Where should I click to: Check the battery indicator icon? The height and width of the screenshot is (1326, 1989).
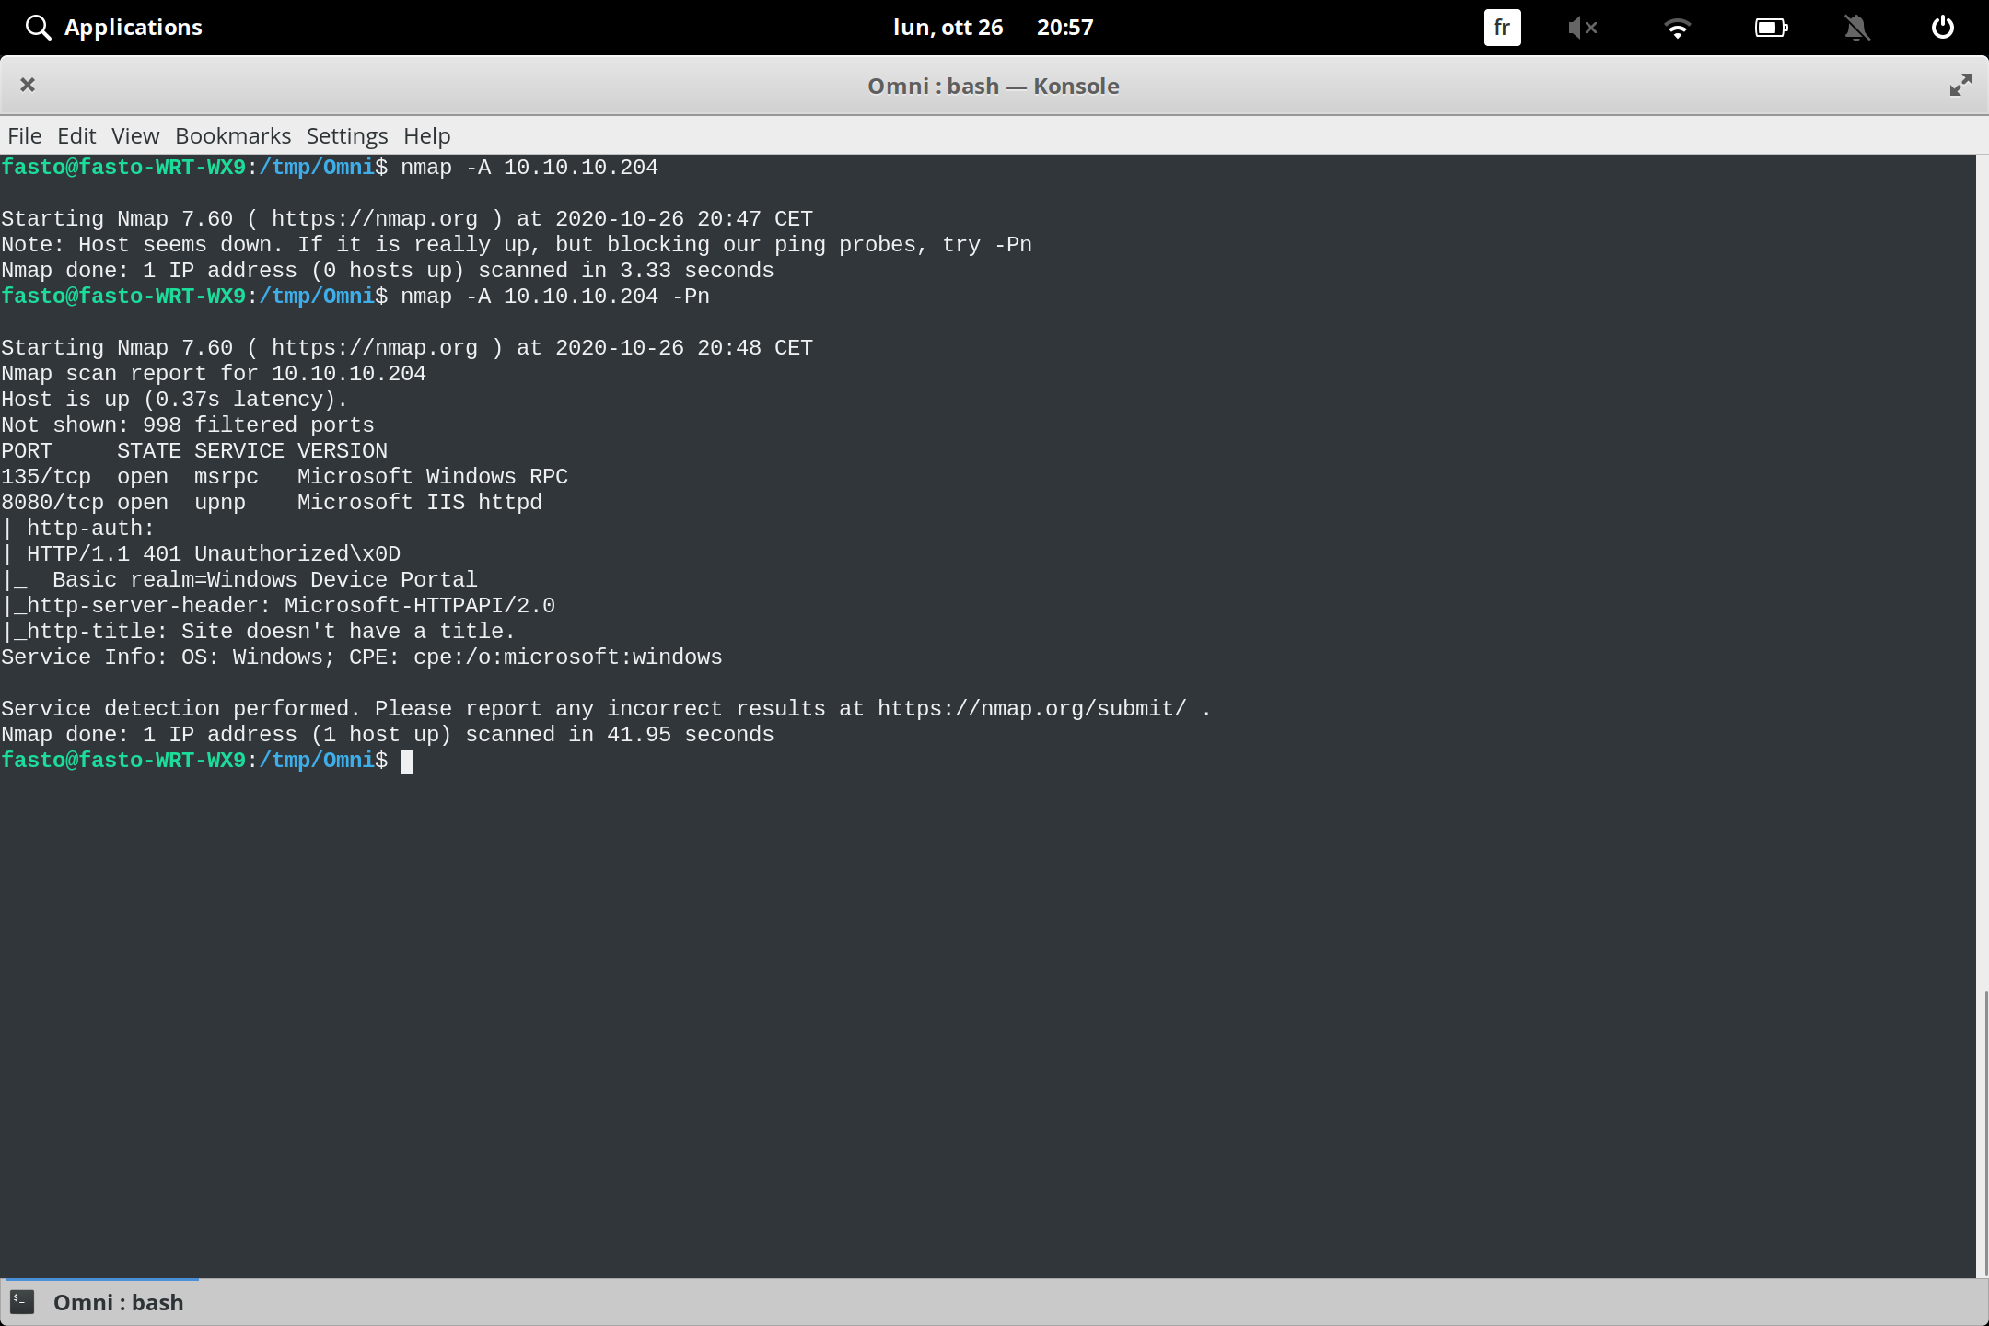1771,27
